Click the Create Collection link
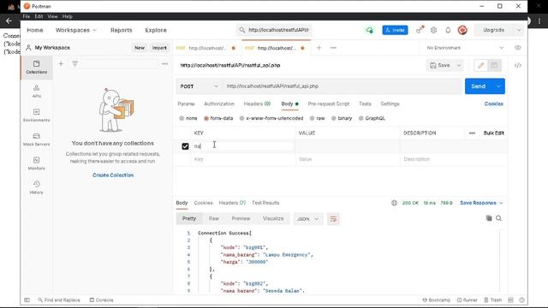Screen dimensions: 548x308 113,175
